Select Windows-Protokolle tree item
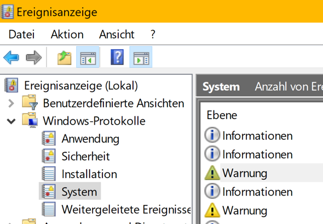 tap(94, 121)
